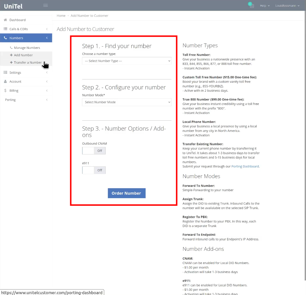Open the Porting sidebar menu
306x295 pixels.
(26, 100)
